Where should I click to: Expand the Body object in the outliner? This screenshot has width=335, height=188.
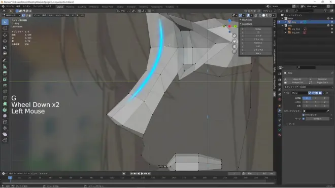pyautogui.click(x=286, y=22)
